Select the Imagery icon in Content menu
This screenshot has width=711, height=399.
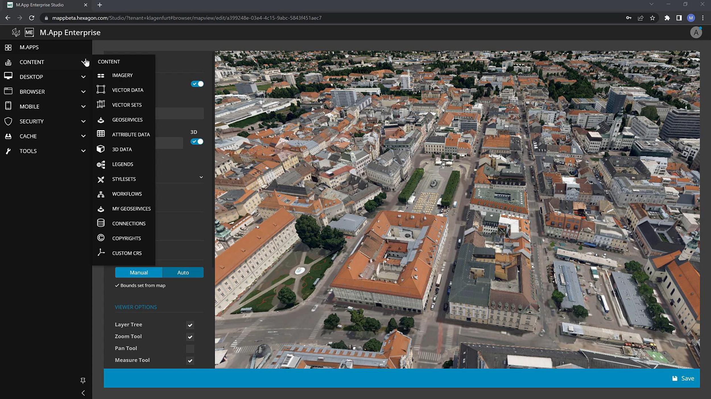[x=101, y=75]
